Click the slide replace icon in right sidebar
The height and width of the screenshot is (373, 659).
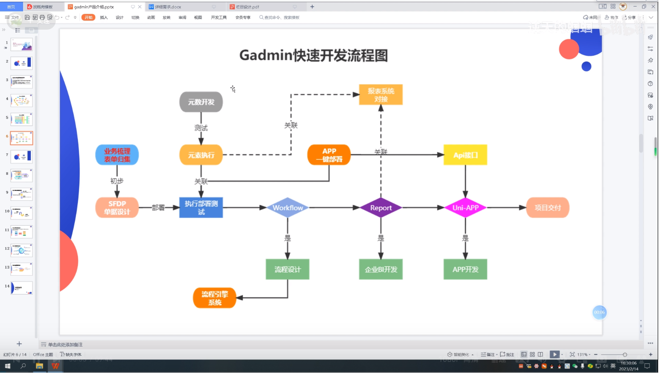tap(650, 72)
